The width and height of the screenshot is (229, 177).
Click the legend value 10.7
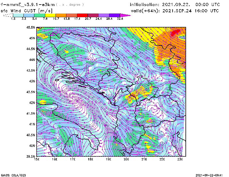click(56, 19)
